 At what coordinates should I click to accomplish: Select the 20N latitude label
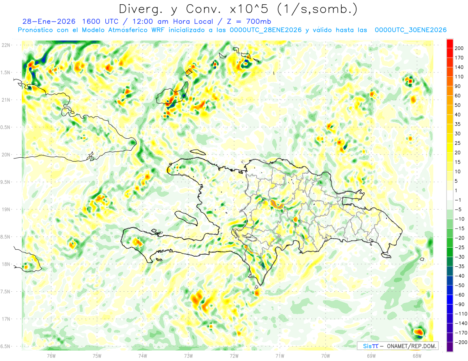pyautogui.click(x=5, y=155)
